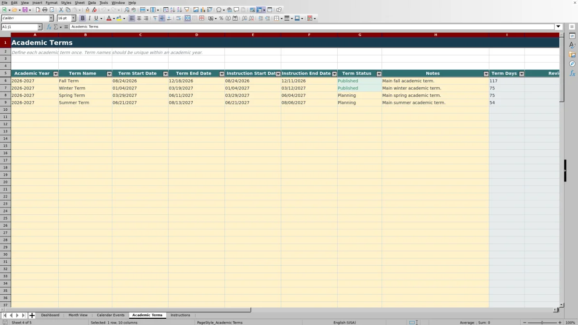Click the Insert Comment icon
This screenshot has width=578, height=325.
click(x=236, y=10)
